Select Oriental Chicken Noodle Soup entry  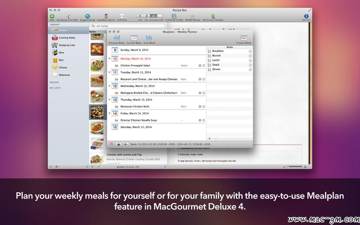click(157, 120)
